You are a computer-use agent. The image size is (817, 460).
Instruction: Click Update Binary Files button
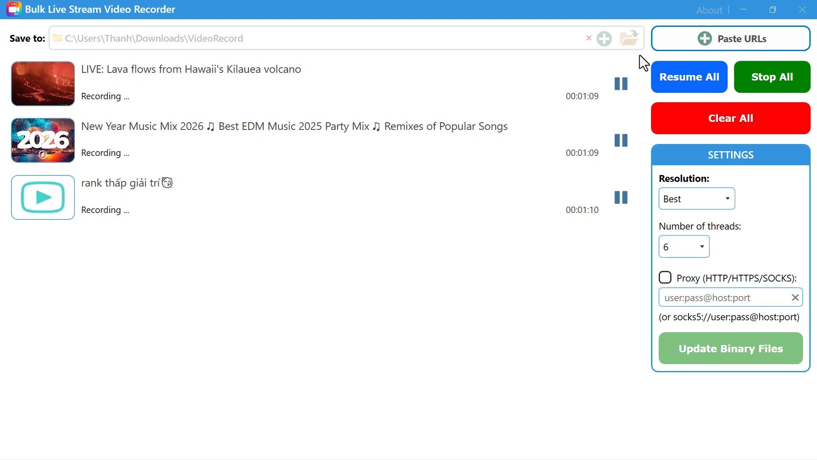click(731, 349)
